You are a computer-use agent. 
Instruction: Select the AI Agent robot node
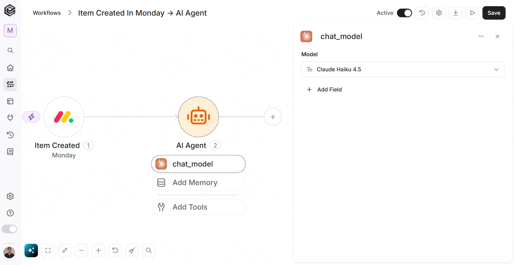198,117
